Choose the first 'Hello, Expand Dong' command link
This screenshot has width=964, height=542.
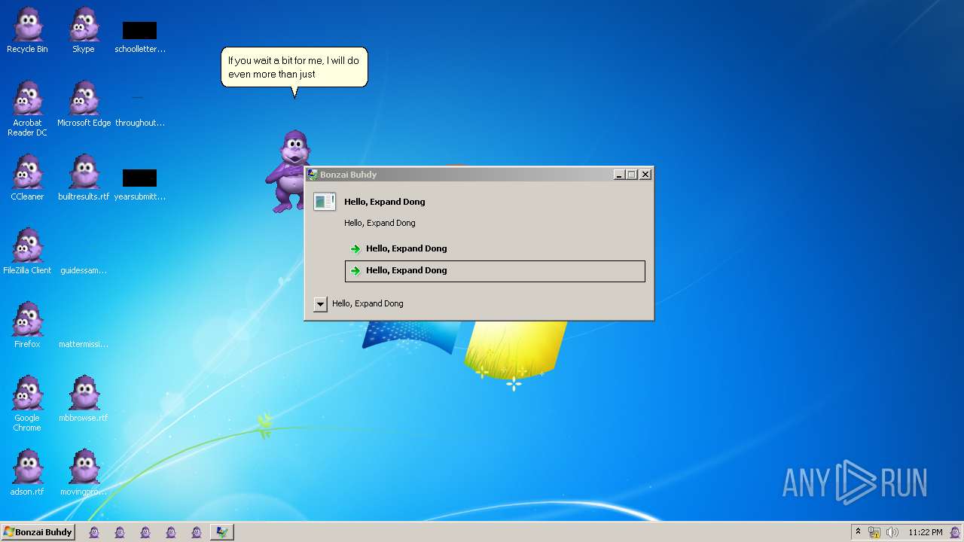(495, 248)
